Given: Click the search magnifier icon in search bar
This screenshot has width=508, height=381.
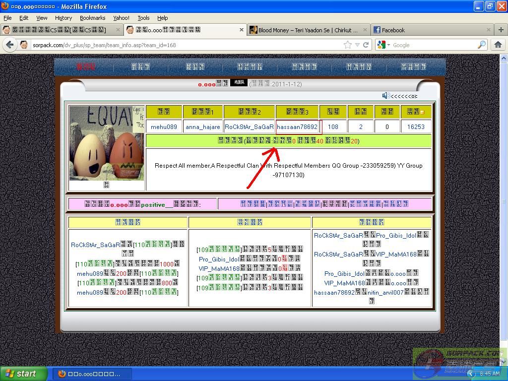Looking at the screenshot, I should (482, 45).
